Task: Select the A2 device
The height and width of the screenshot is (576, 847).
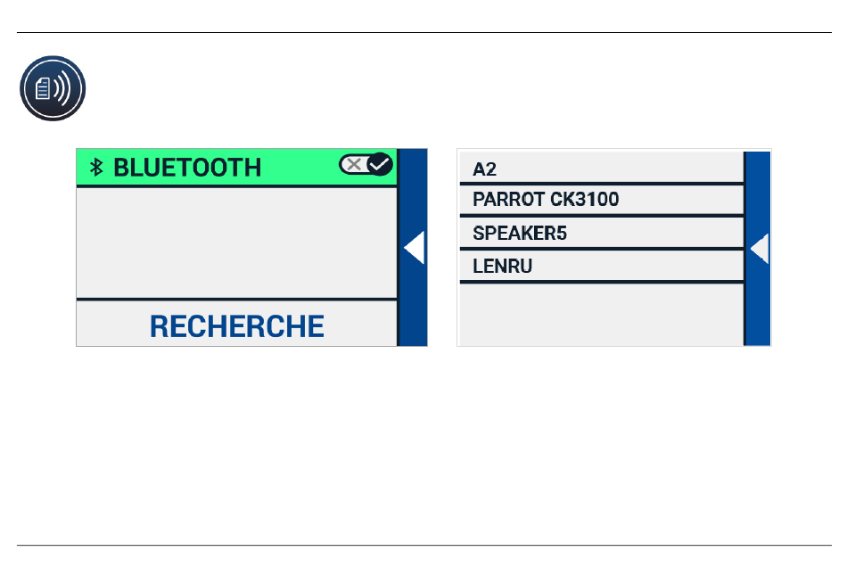Action: 601,168
